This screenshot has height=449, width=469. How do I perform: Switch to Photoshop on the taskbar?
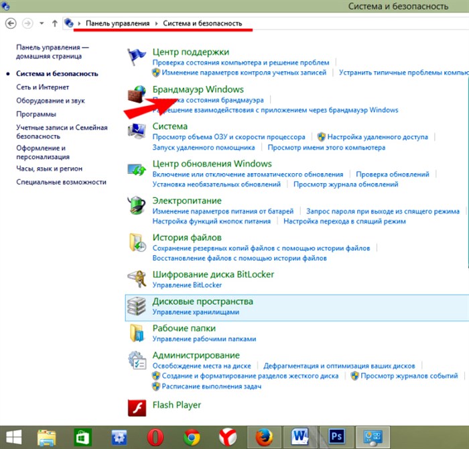click(x=336, y=438)
